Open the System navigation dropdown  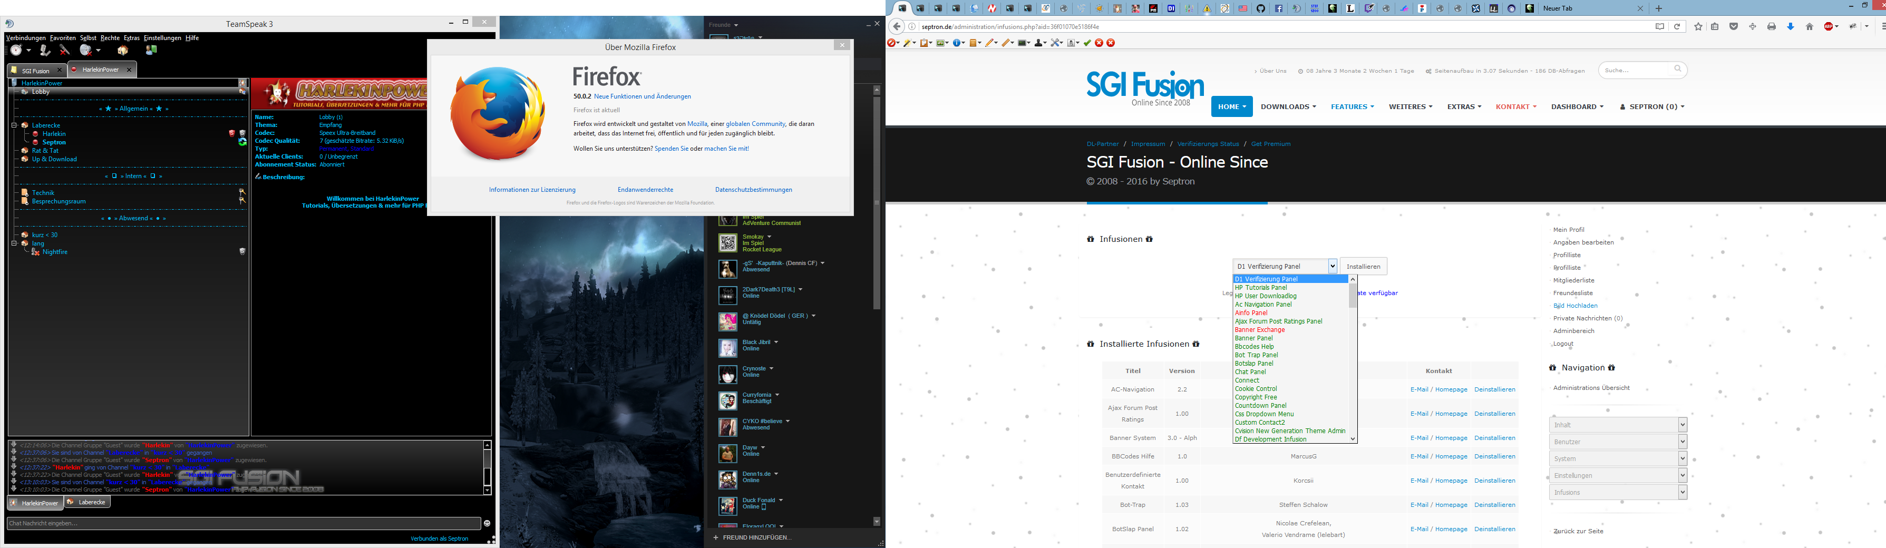coord(1618,458)
